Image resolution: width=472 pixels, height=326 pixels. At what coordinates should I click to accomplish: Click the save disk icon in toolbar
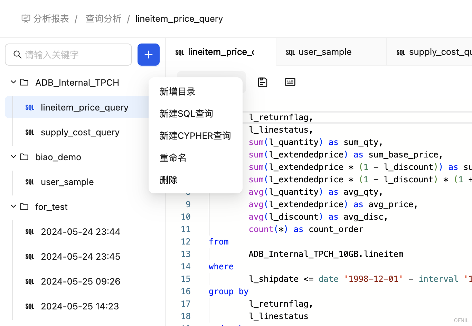(263, 82)
